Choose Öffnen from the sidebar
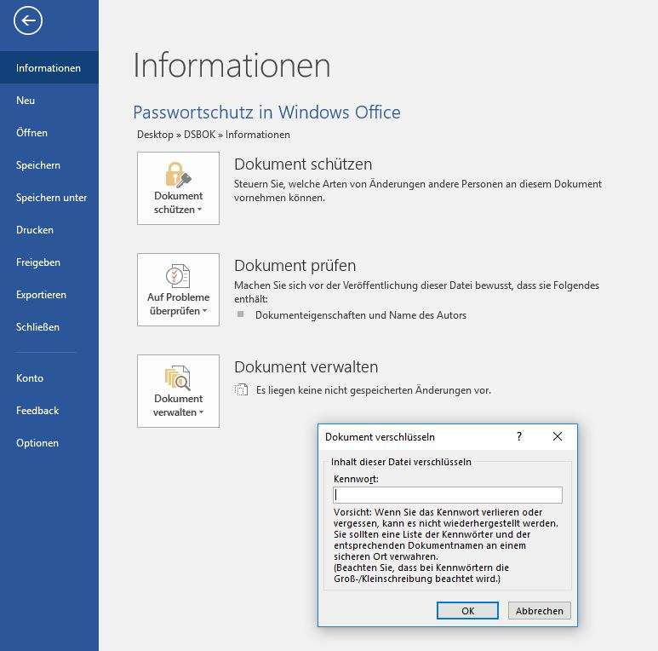This screenshot has height=651, width=658. click(49, 133)
